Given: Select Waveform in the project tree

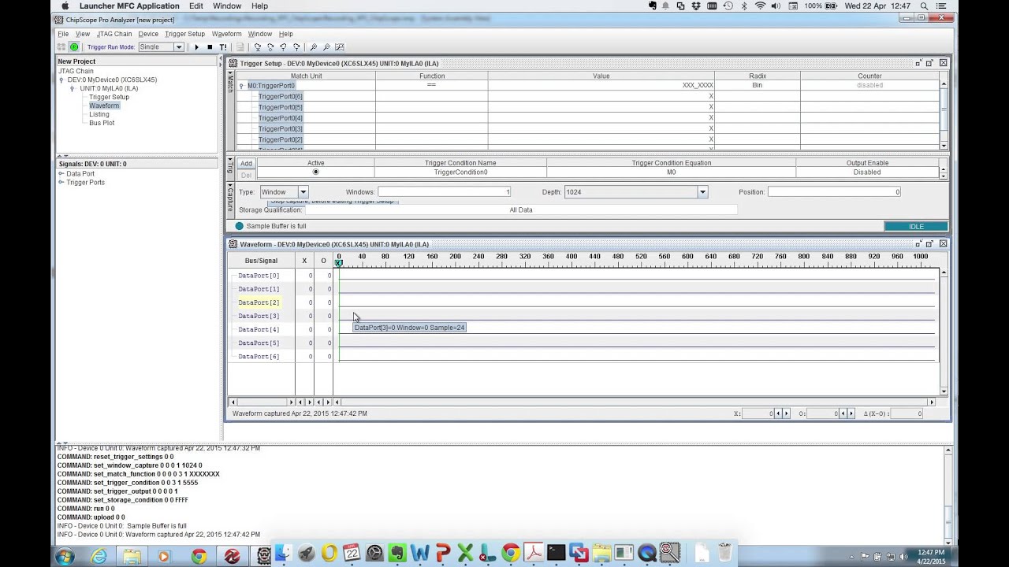Looking at the screenshot, I should tap(104, 106).
